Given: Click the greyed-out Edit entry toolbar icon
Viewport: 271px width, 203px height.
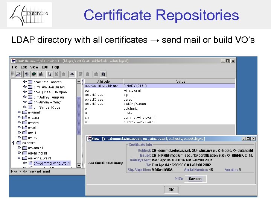Looking at the screenshot, I should coord(80,74).
